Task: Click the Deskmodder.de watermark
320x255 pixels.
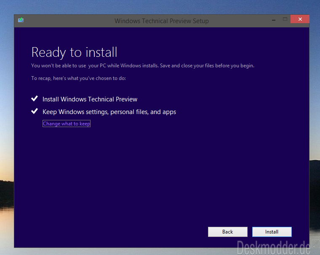Action: point(273,247)
